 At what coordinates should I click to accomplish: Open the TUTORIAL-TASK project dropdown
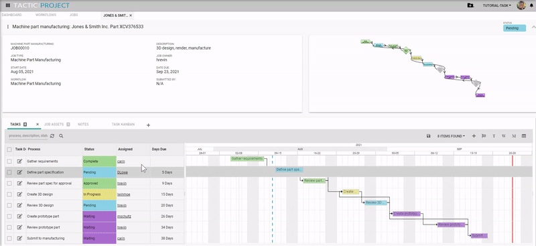(x=497, y=5)
